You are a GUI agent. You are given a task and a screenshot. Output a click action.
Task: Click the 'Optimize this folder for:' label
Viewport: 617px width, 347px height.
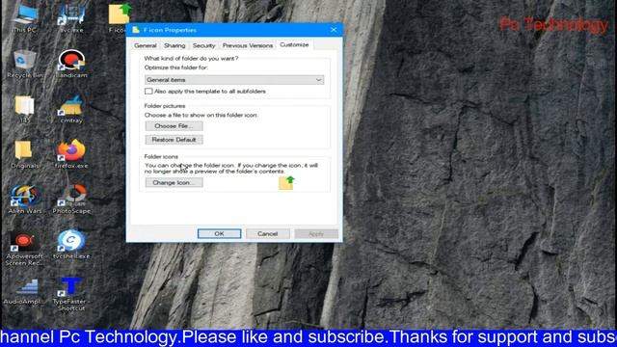tap(175, 67)
